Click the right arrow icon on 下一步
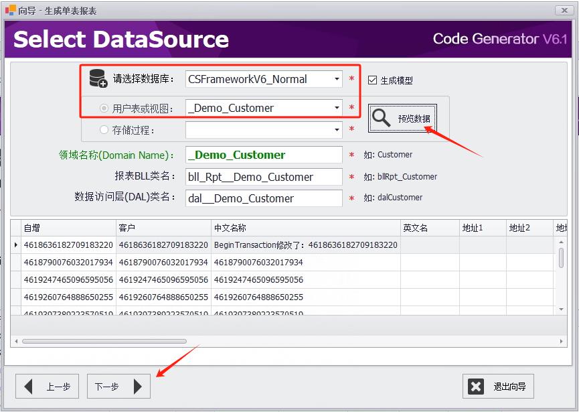The width and height of the screenshot is (579, 412). click(137, 386)
